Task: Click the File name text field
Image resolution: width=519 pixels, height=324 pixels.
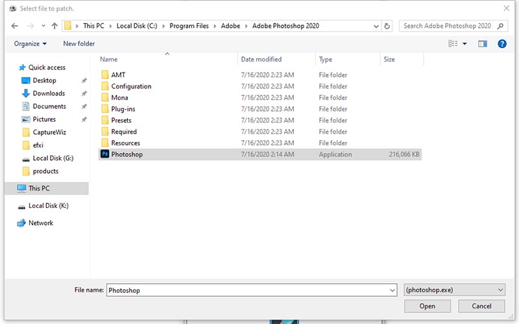Action: [248, 290]
